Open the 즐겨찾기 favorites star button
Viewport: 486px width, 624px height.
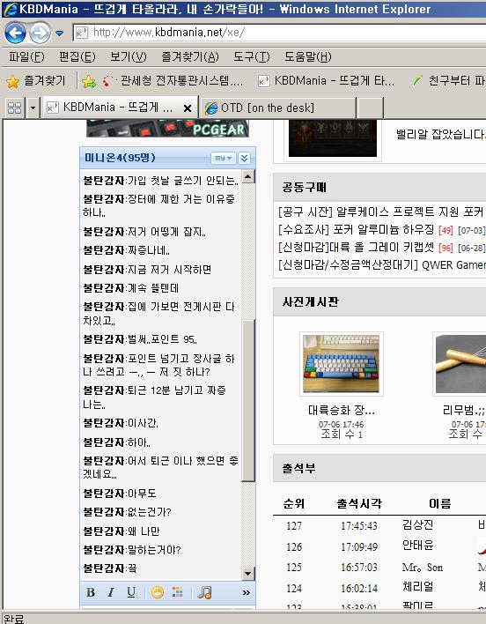point(35,81)
